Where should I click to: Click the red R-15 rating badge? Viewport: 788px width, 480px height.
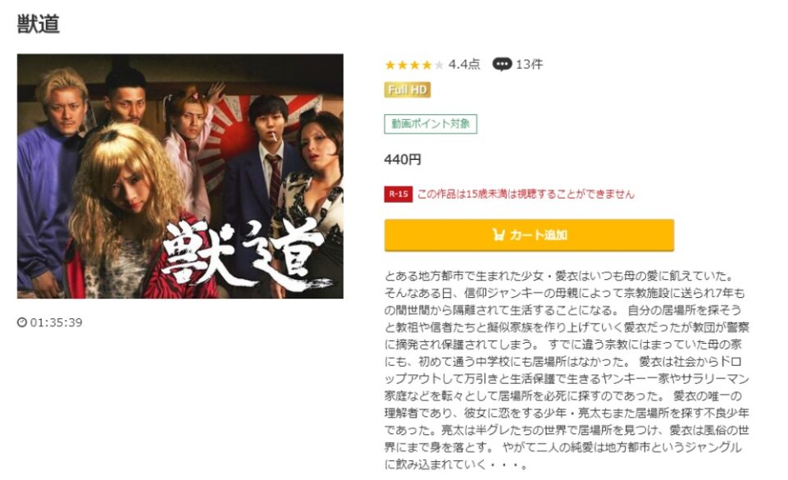(x=399, y=194)
